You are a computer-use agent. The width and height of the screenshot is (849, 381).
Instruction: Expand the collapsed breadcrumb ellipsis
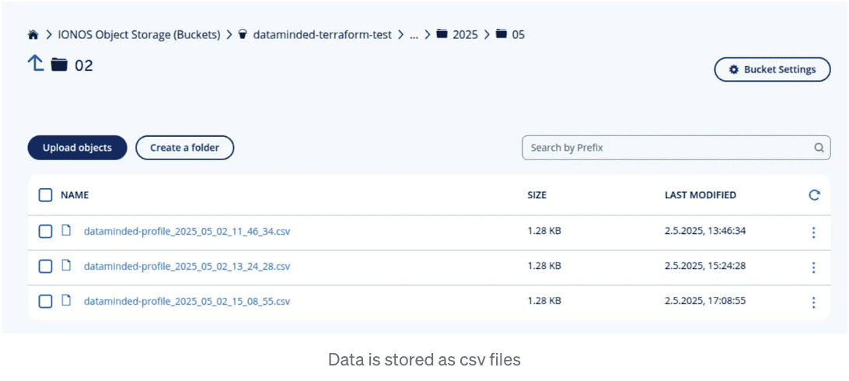pos(414,36)
